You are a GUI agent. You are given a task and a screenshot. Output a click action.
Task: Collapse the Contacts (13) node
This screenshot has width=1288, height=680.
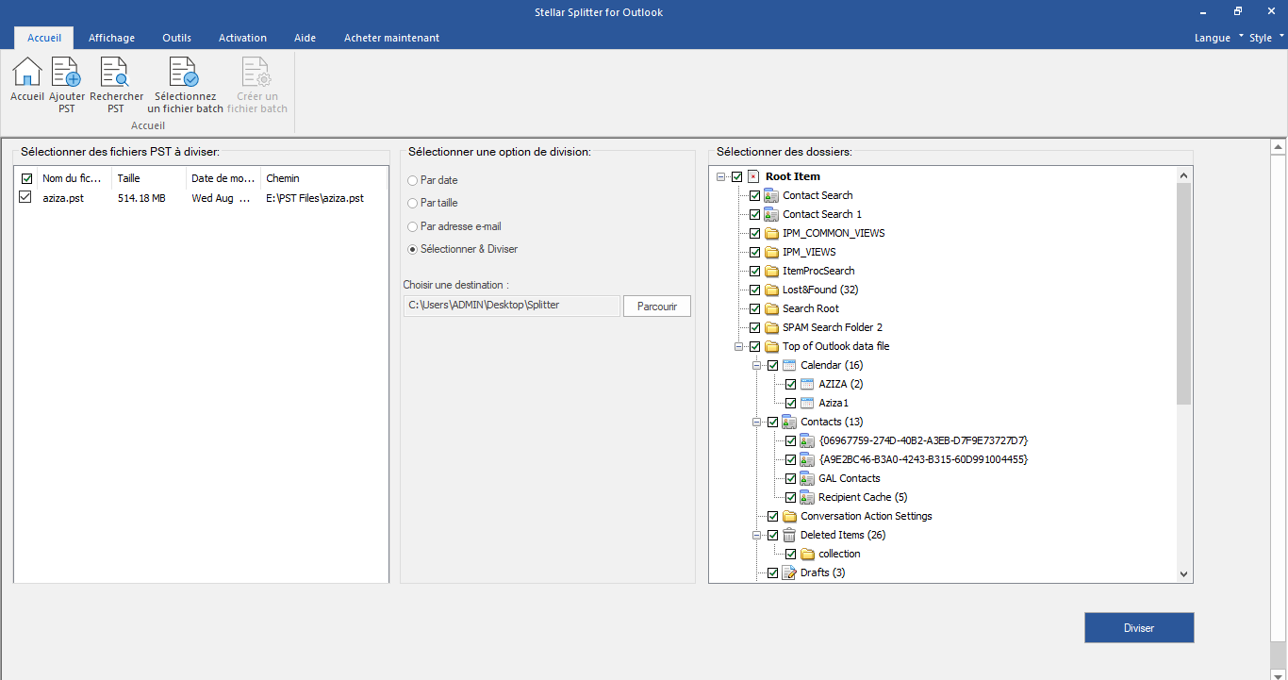[x=757, y=422]
